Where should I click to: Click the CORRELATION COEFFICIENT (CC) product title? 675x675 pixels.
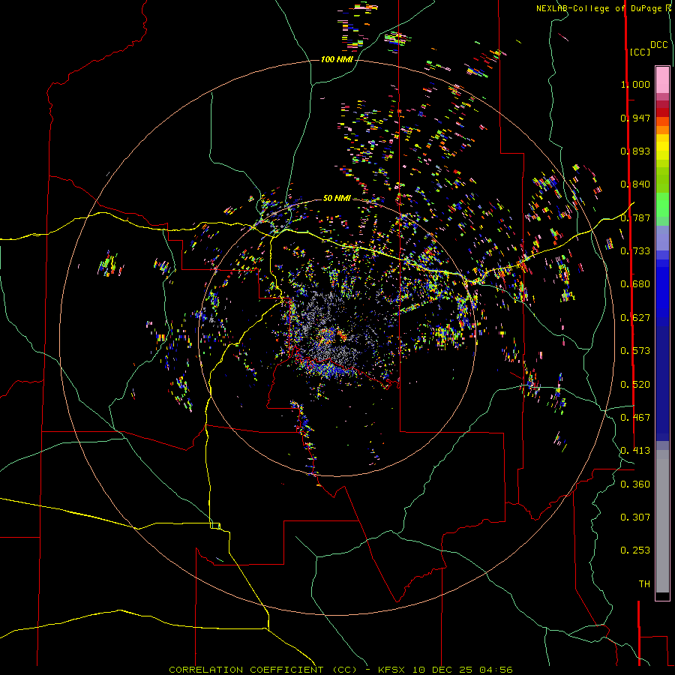point(263,670)
